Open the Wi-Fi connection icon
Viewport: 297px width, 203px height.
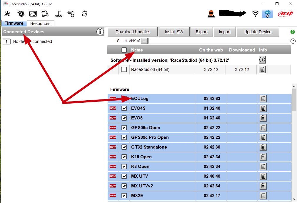click(x=255, y=14)
